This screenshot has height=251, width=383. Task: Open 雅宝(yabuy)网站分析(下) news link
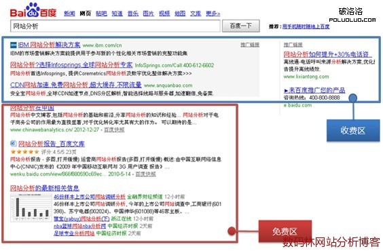(x=81, y=218)
